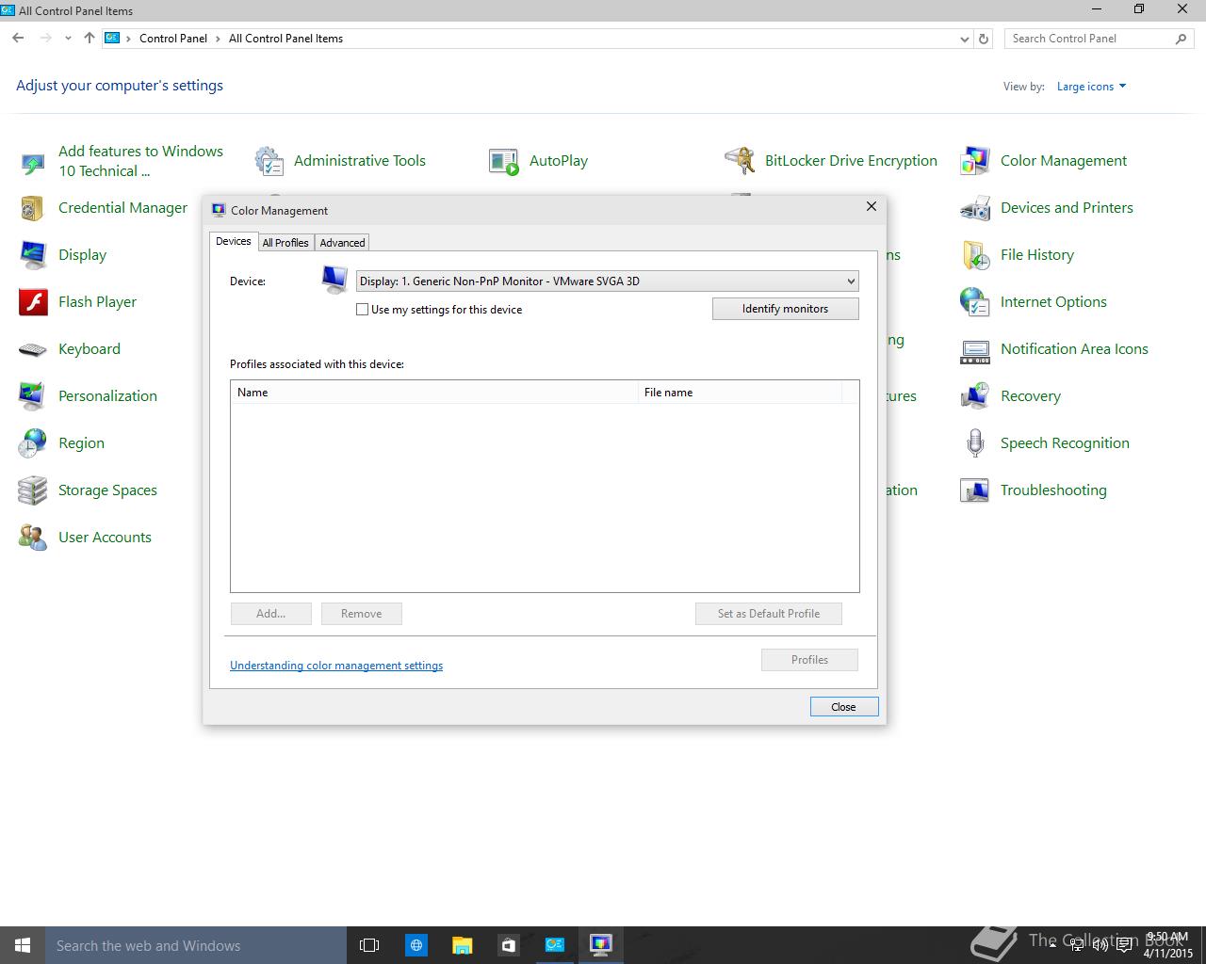Open recent locations arrow in navigation
This screenshot has width=1206, height=964.
(x=68, y=39)
